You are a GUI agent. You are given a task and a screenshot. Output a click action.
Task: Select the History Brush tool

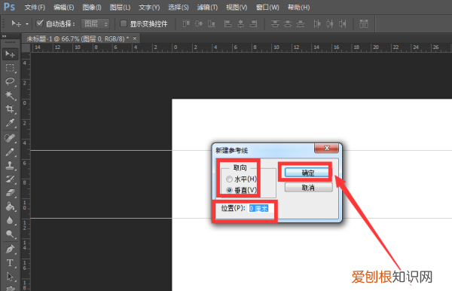(x=10, y=179)
